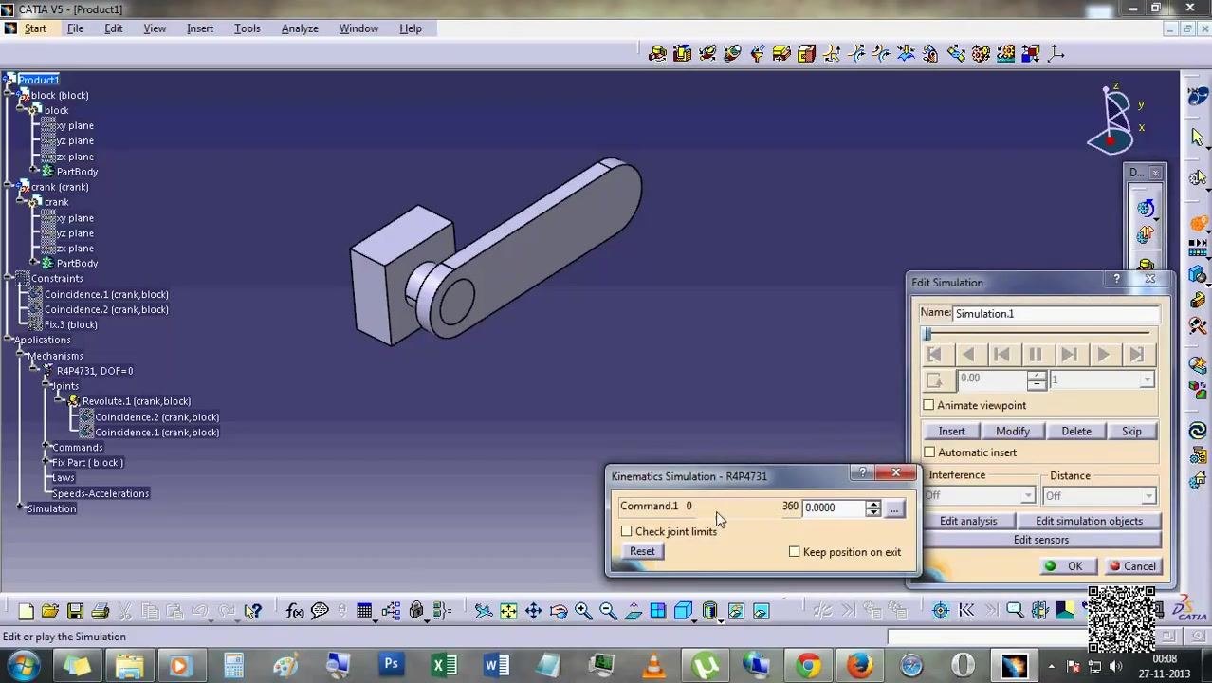Viewport: 1212px width, 683px height.
Task: Click the Edit sensors button
Action: (x=1040, y=540)
